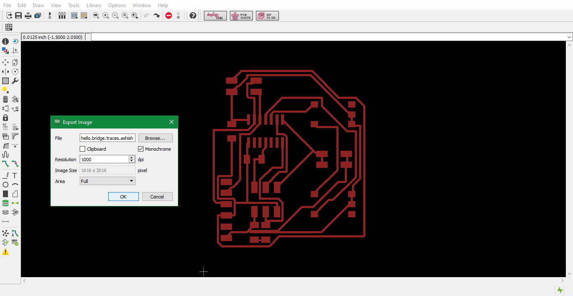Click the Zoom to fit magnifier
Viewport: 573px width, 296px height.
96,15
